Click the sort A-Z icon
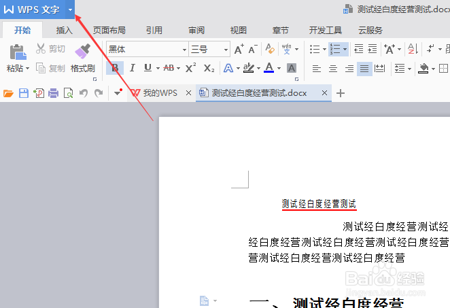Image resolution: width=450 pixels, height=308 pixels. pyautogui.click(x=413, y=49)
